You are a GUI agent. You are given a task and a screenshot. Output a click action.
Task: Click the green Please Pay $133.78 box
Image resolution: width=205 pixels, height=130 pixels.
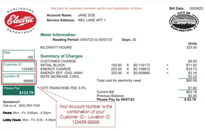click(19, 90)
